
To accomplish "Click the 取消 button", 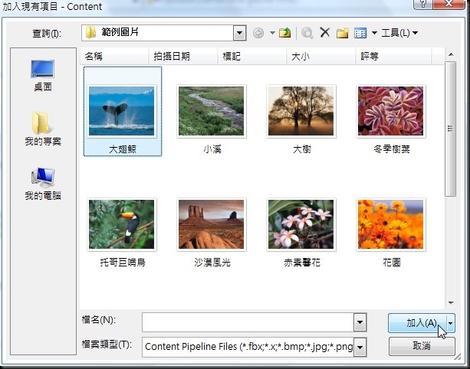I will coord(422,346).
